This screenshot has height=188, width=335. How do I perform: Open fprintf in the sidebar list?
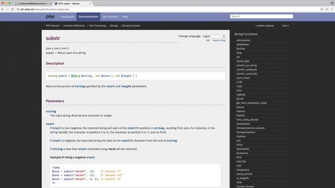pos(240,99)
